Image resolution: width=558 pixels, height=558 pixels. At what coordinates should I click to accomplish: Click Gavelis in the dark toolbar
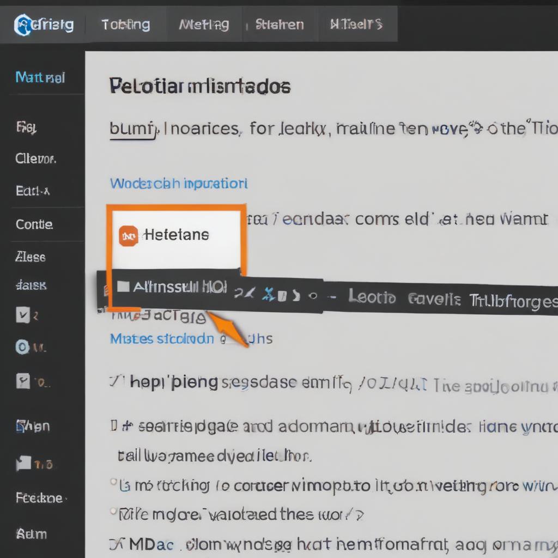[x=434, y=299]
